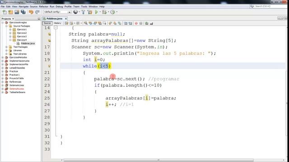Viewport: 289px width, 162px height.
Task: Click the Open Project toolbar icon
Action: [x=17, y=12]
